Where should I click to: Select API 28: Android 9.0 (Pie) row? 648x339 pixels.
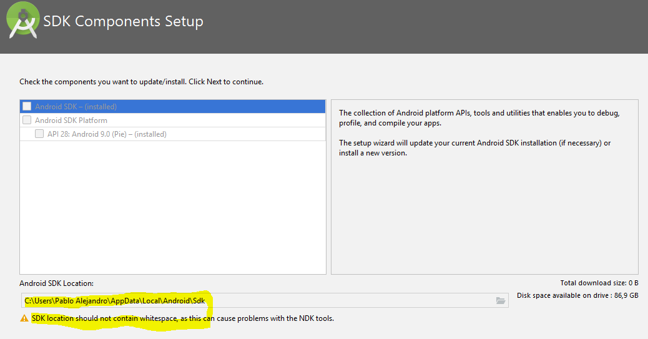(x=173, y=134)
